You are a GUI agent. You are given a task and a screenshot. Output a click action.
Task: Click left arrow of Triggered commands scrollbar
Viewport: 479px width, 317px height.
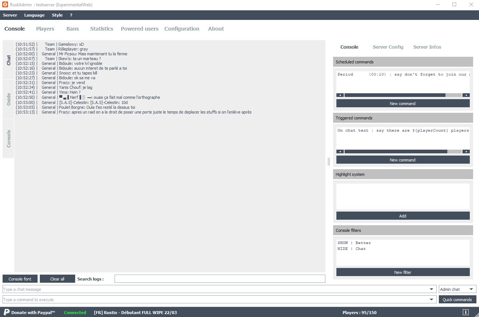(340, 151)
